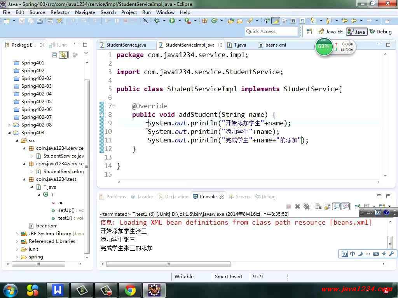The width and height of the screenshot is (398, 298).
Task: Open the Navigate menu
Action: (85, 12)
